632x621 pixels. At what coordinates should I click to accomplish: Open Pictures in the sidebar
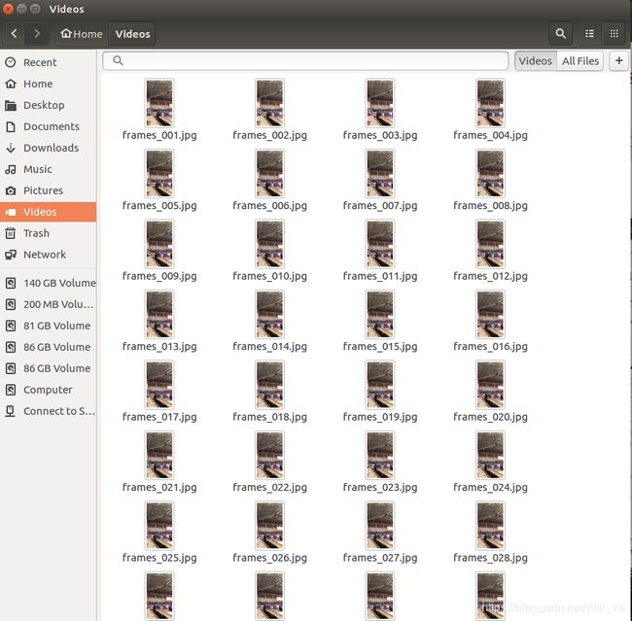point(49,190)
